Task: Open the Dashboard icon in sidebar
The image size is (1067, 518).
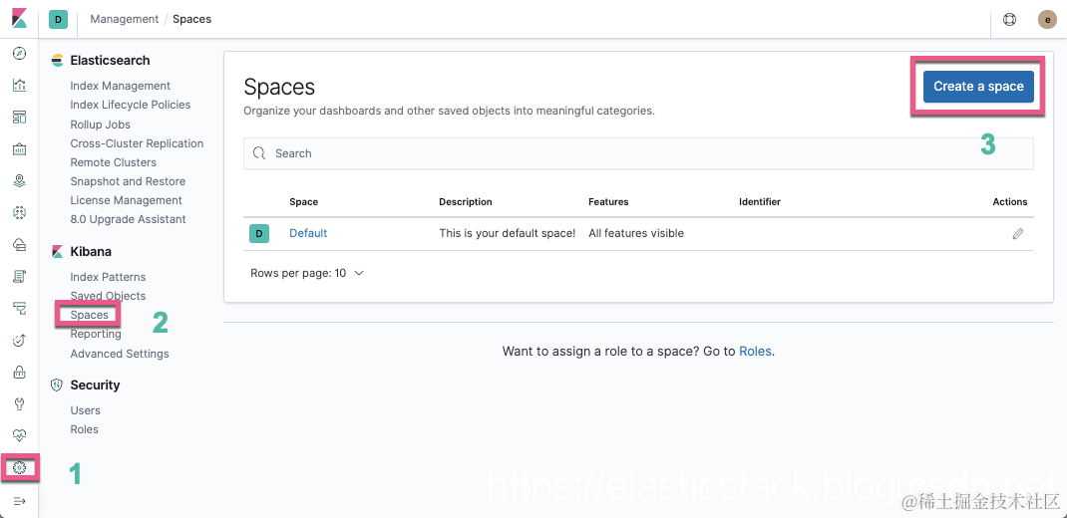Action: point(19,118)
